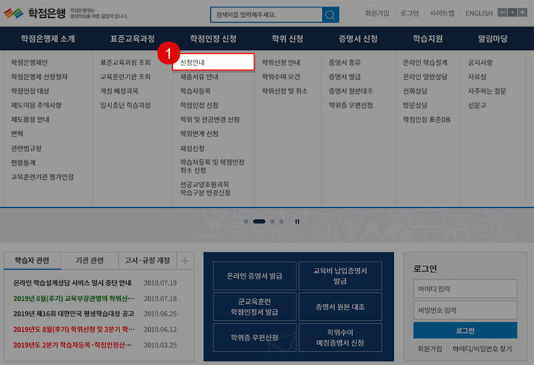Open the 학점인정 신청 main menu

coord(213,39)
